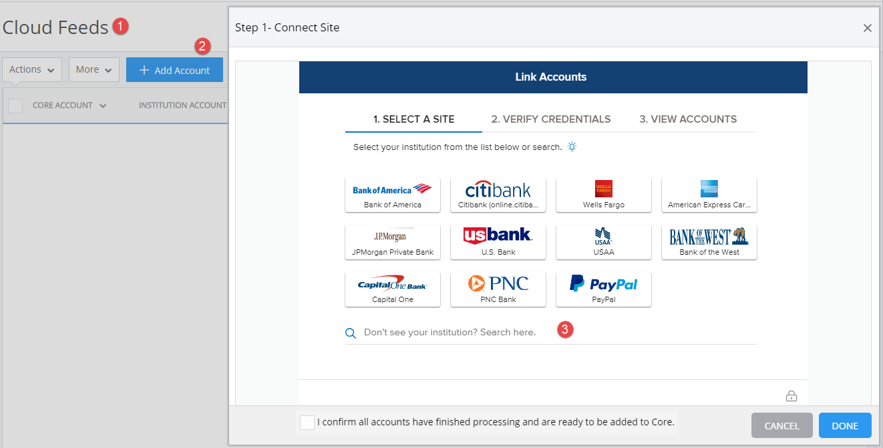Choose the Capital One tile
This screenshot has height=448, width=883.
point(393,289)
